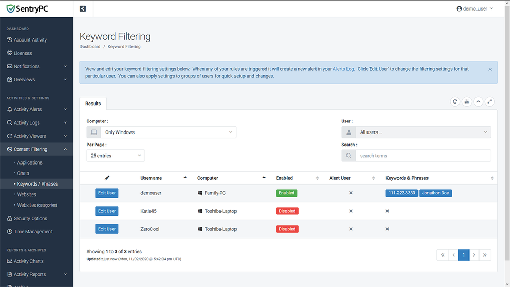Image resolution: width=510 pixels, height=287 pixels.
Task: Open the Per Page entries dropdown
Action: pos(116,156)
